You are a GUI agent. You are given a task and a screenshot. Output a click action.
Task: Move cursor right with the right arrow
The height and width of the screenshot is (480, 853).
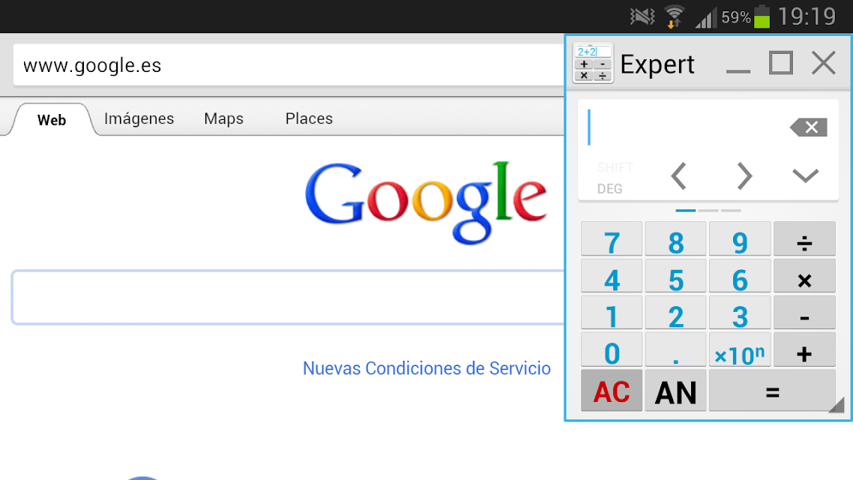(744, 175)
